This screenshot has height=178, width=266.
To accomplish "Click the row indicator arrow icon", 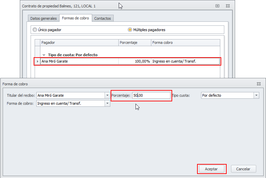I will (37, 61).
